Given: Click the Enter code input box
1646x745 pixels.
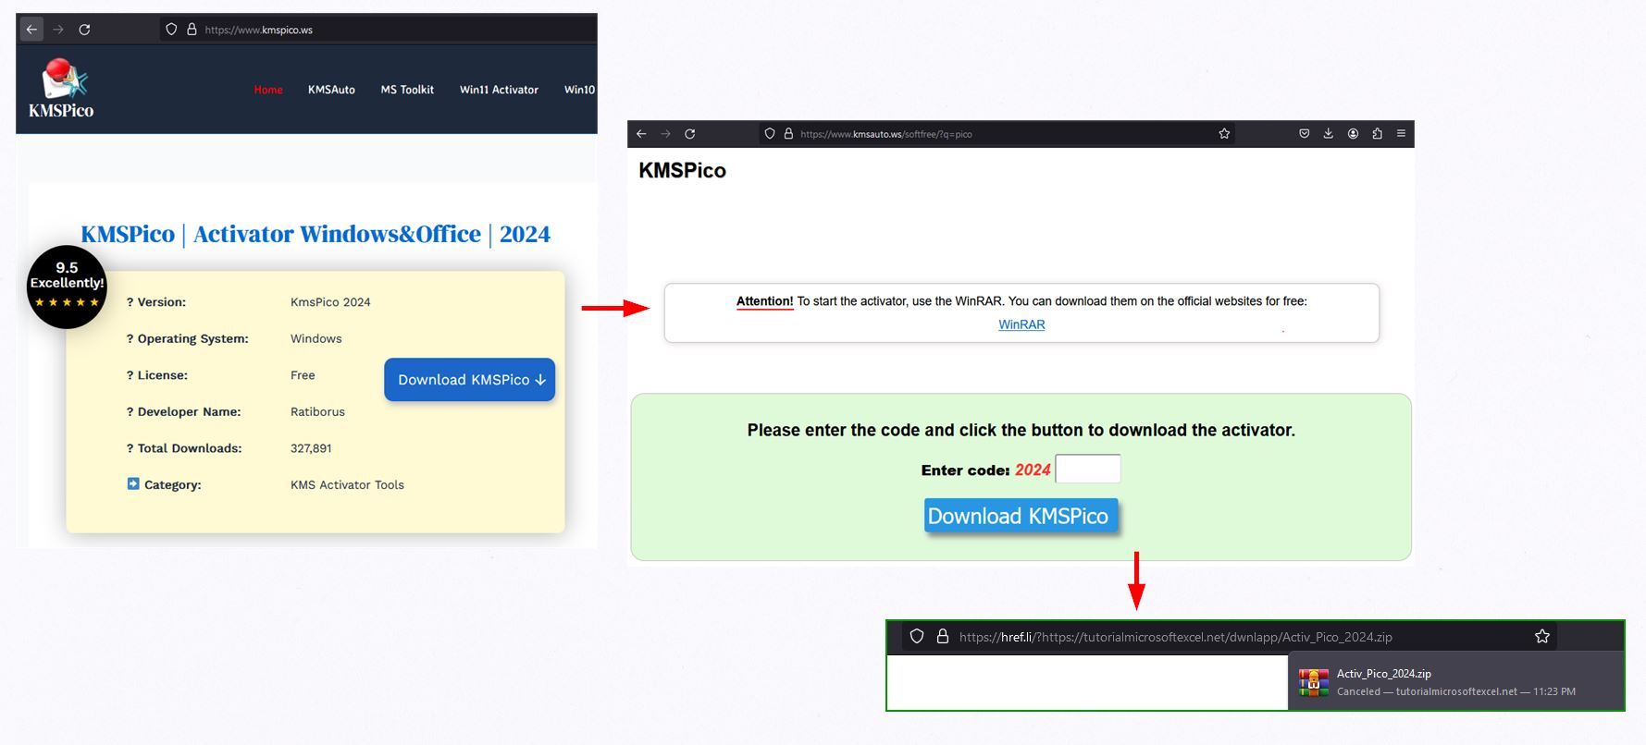Looking at the screenshot, I should coord(1088,469).
